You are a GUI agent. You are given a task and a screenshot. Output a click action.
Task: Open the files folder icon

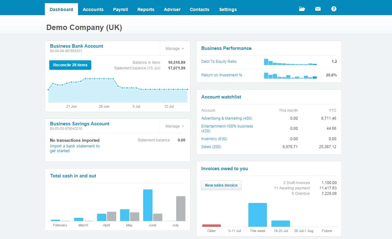pyautogui.click(x=302, y=9)
